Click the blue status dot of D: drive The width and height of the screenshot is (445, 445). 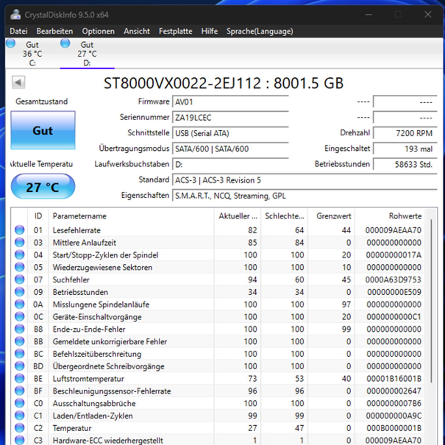[65, 43]
